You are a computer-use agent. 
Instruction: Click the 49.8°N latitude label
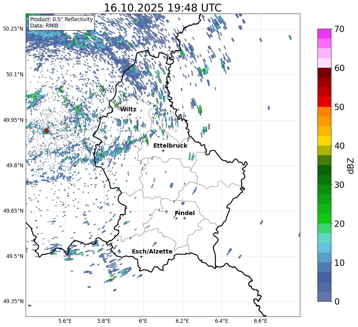[15, 165]
